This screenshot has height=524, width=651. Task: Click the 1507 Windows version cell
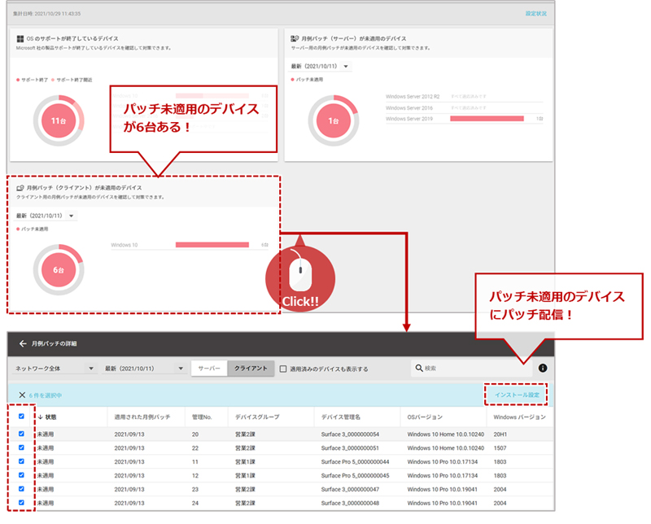(x=500, y=448)
